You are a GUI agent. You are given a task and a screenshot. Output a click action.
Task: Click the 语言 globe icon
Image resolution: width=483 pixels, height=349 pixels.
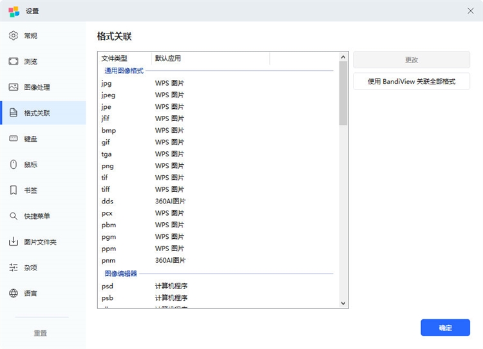(14, 293)
